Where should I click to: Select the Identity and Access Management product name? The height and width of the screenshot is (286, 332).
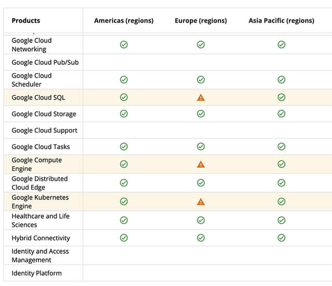click(x=40, y=255)
